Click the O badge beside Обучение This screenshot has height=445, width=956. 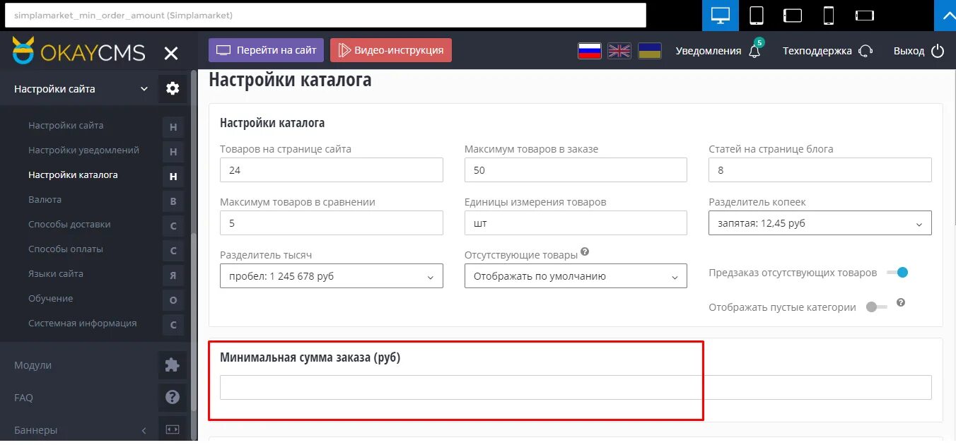173,300
